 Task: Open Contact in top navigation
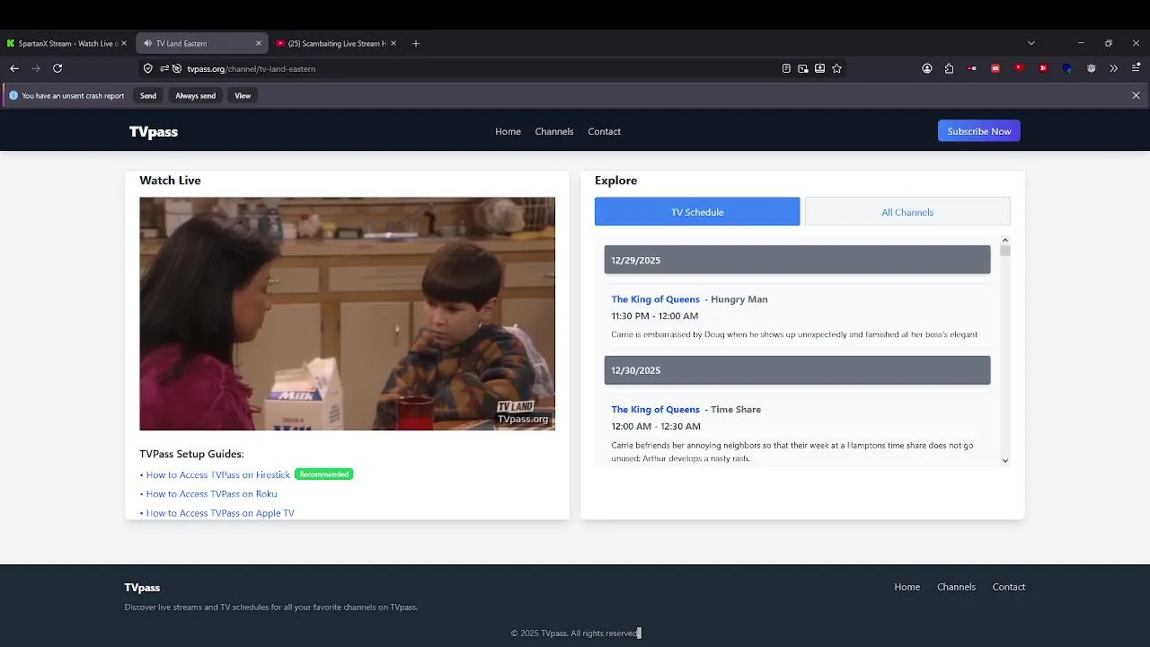605,131
